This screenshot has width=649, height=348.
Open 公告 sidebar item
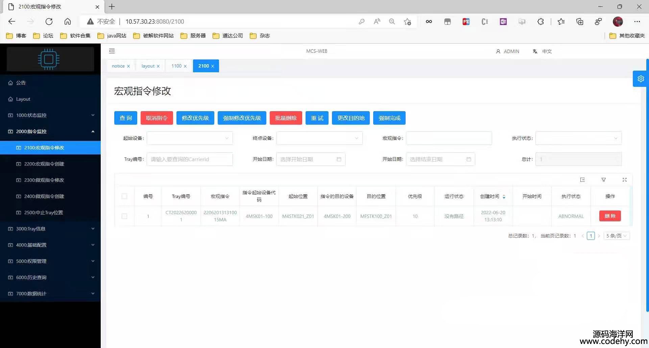coord(50,83)
